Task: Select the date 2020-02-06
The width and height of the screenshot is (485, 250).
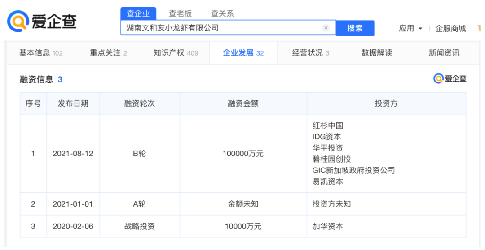Action: coord(73,226)
